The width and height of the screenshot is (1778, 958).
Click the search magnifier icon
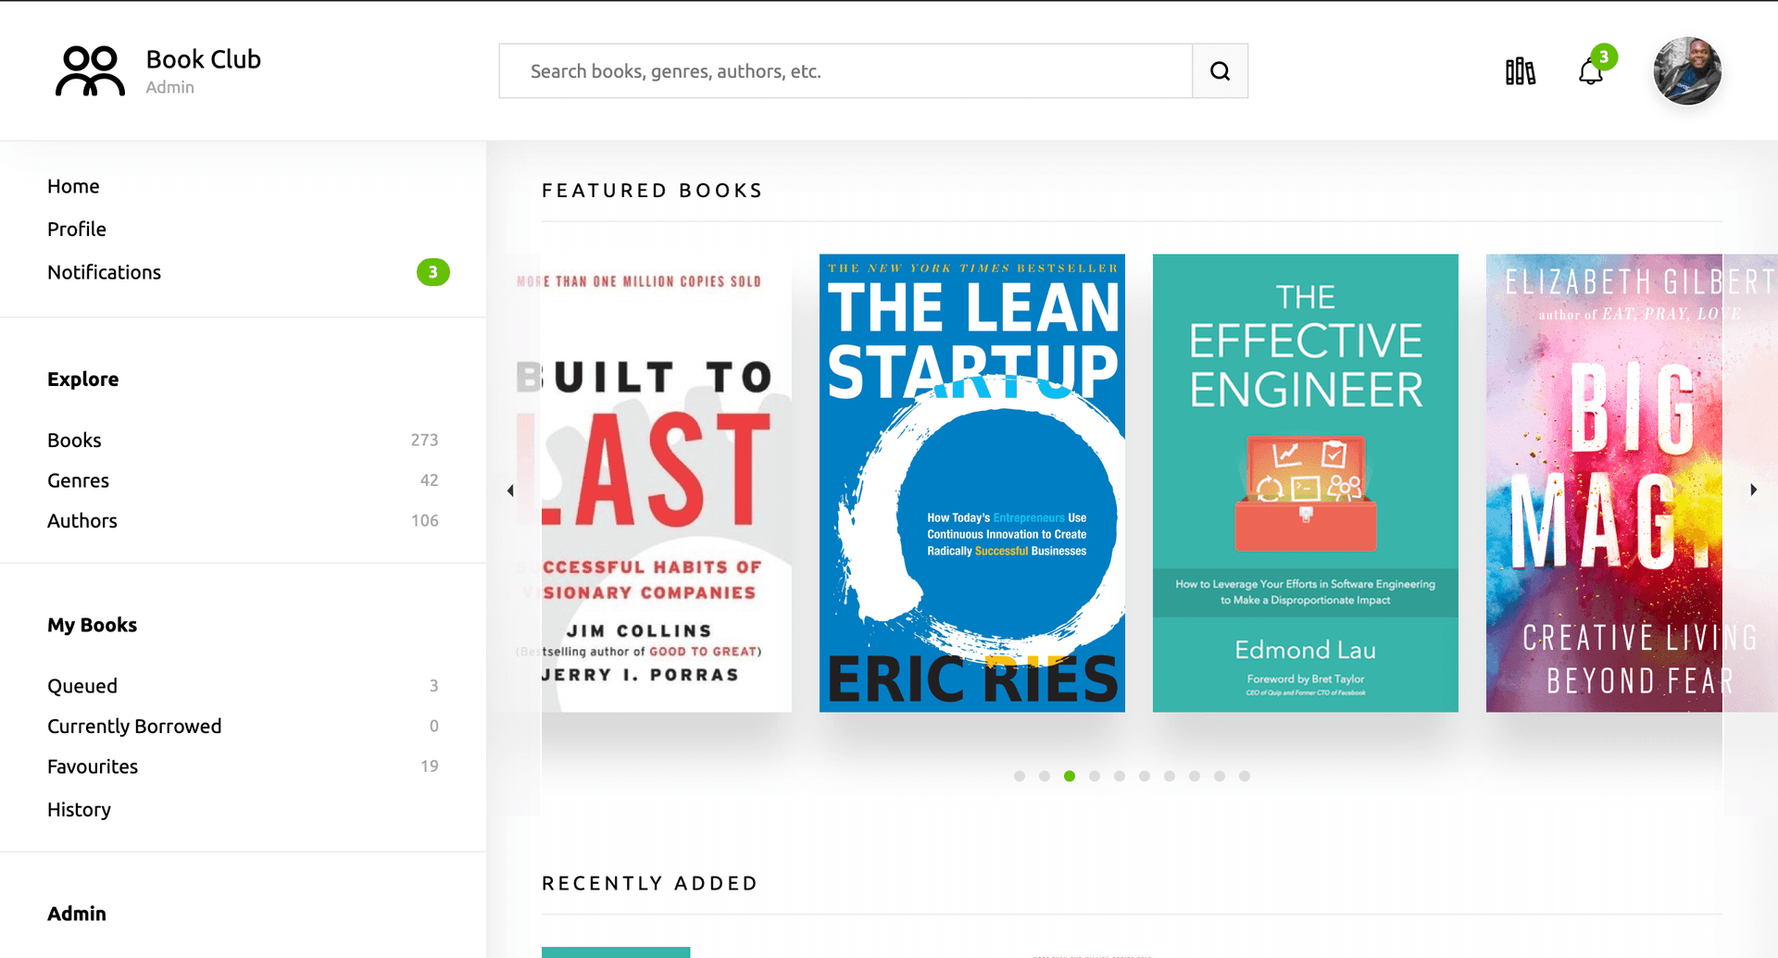[x=1220, y=71]
